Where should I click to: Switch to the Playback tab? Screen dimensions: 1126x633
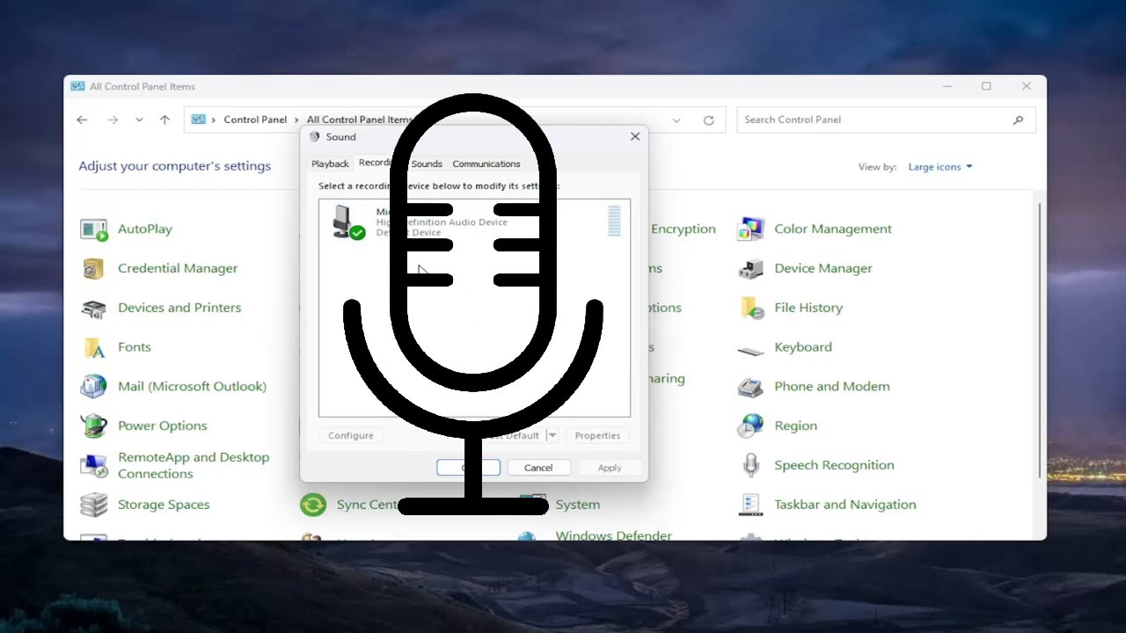coord(330,164)
